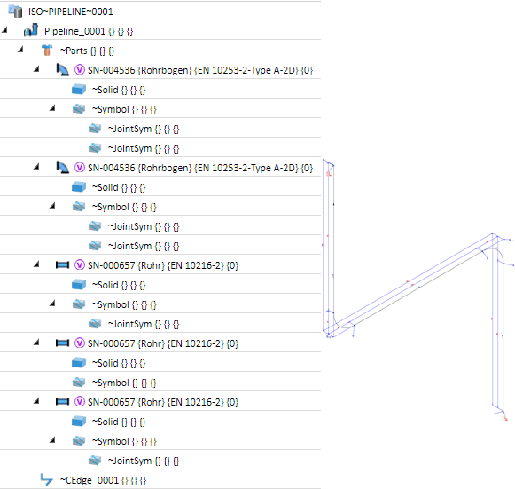Select third SN-000657 {Rohr} row label
This screenshot has height=489, width=515.
[x=163, y=402]
